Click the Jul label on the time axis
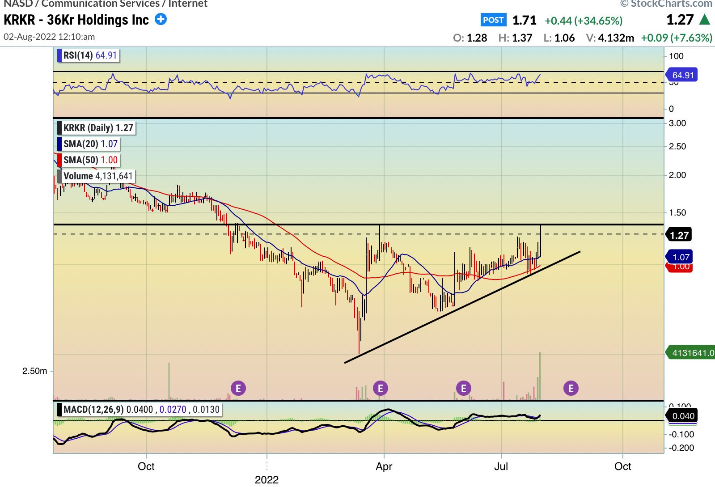Screen dimensions: 715x487 (501, 466)
